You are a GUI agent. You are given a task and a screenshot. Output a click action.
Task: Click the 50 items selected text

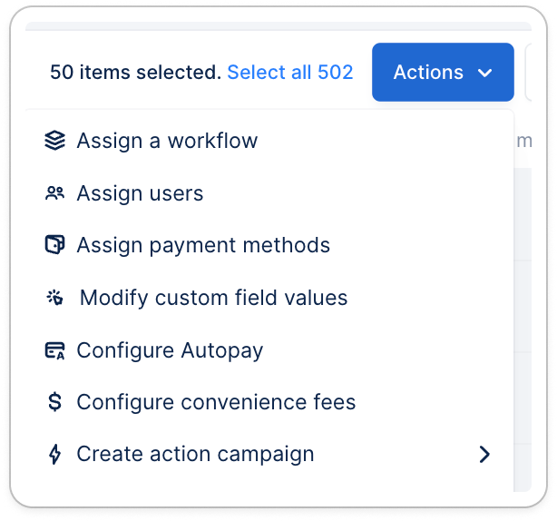(x=135, y=72)
